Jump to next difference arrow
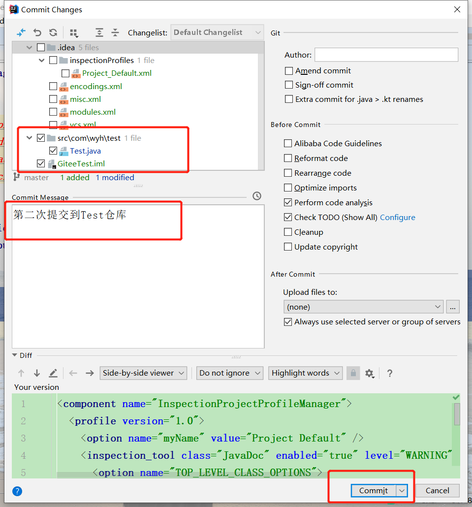The height and width of the screenshot is (507, 472). click(37, 373)
